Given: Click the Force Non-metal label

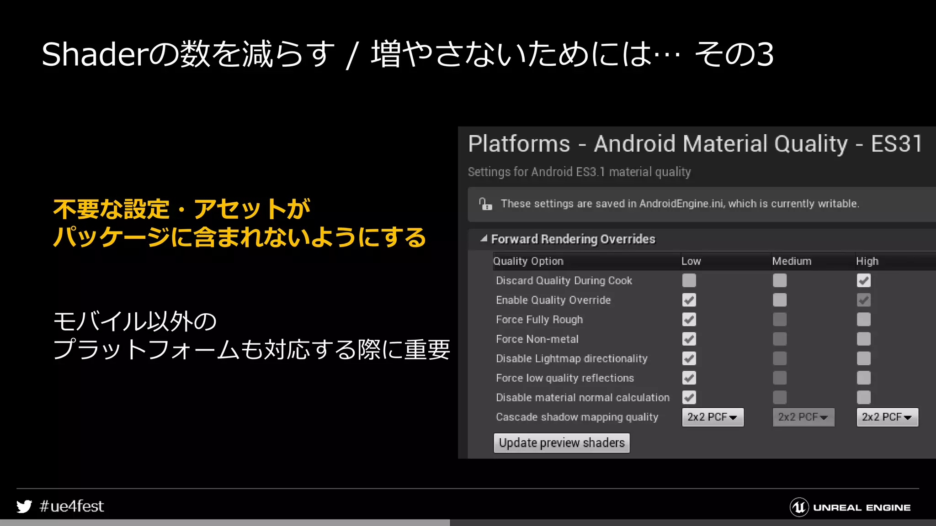Looking at the screenshot, I should point(537,339).
